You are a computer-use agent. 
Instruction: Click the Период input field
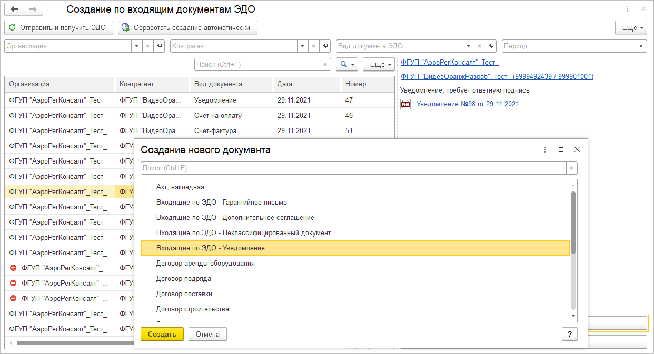(x=563, y=46)
